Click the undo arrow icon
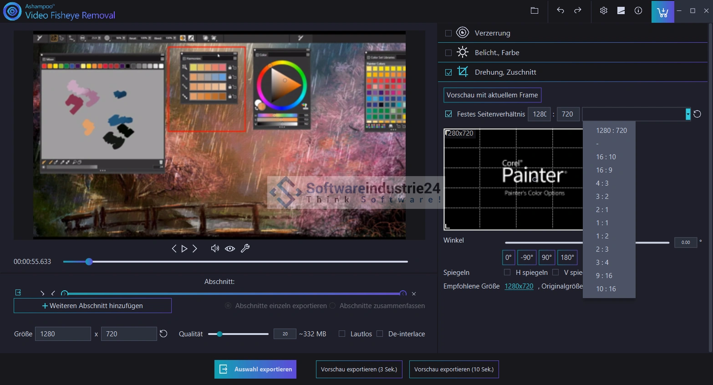Screen dimensions: 713x385 560,11
